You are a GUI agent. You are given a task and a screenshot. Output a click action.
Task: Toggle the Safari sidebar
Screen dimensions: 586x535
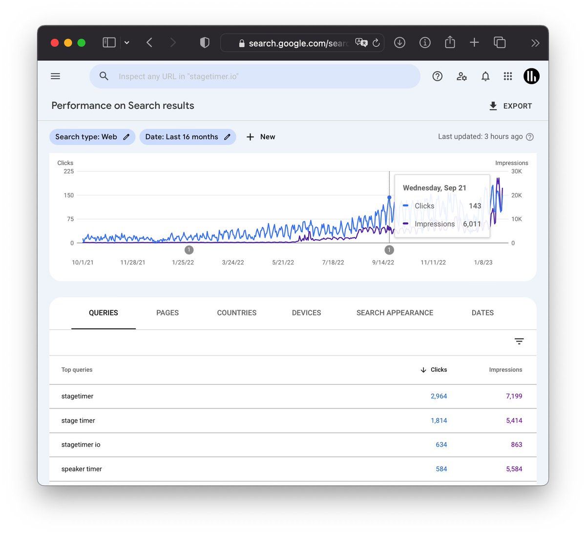[x=109, y=43]
